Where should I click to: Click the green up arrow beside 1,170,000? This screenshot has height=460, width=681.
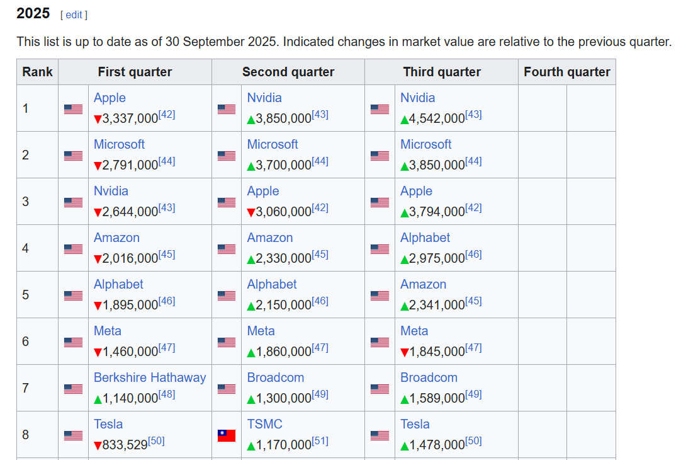[251, 446]
